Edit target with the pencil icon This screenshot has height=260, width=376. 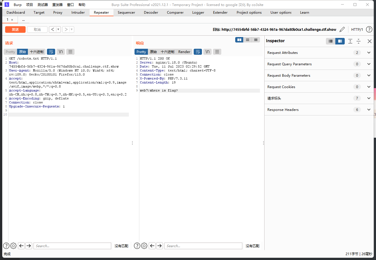pos(342,29)
